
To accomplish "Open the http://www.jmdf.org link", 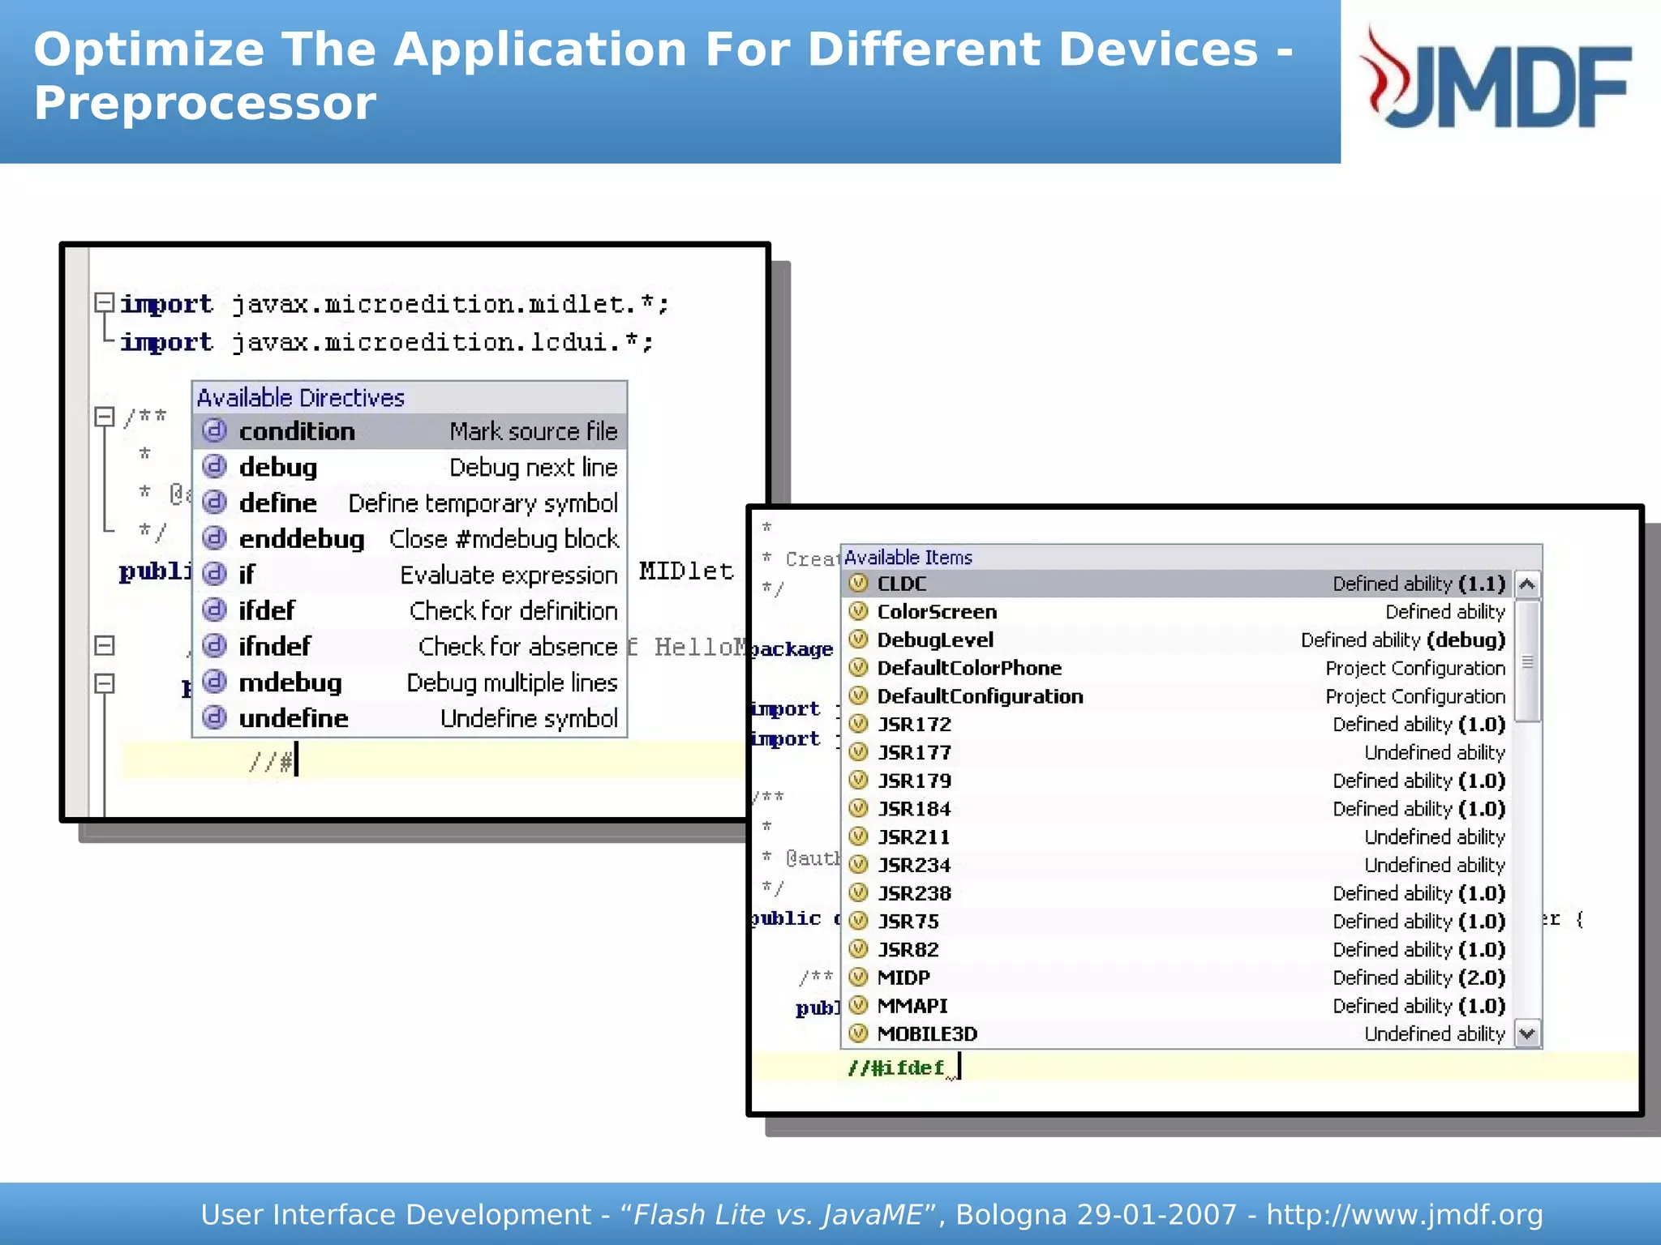I will coord(1405,1214).
